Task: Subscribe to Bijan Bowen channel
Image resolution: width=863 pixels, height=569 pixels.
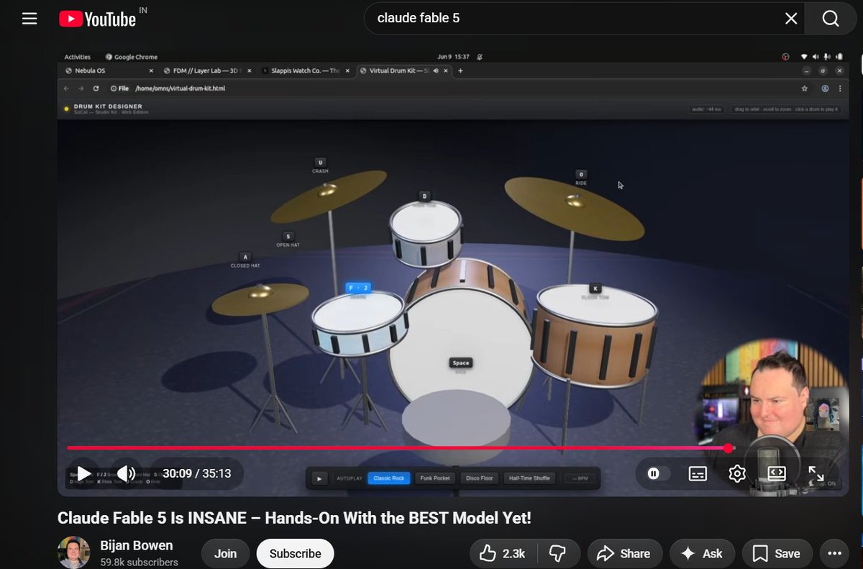Action: pyautogui.click(x=295, y=553)
